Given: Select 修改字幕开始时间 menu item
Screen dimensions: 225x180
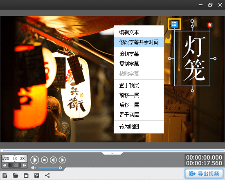Looking at the screenshot, I should click(139, 42).
